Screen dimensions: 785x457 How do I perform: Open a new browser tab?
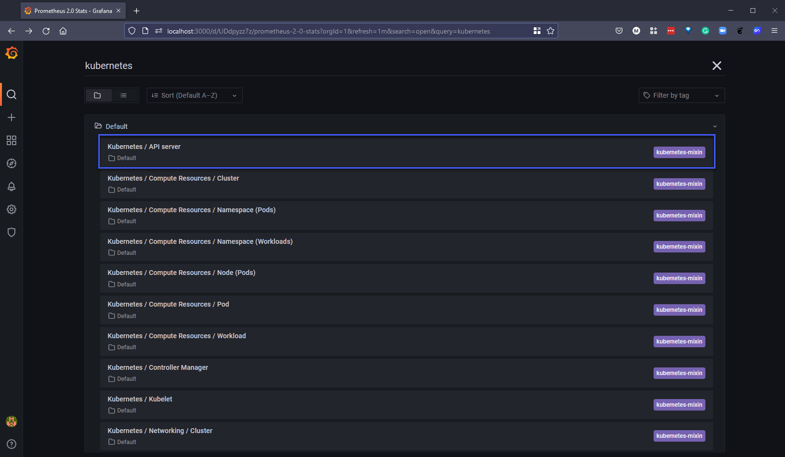tap(137, 11)
